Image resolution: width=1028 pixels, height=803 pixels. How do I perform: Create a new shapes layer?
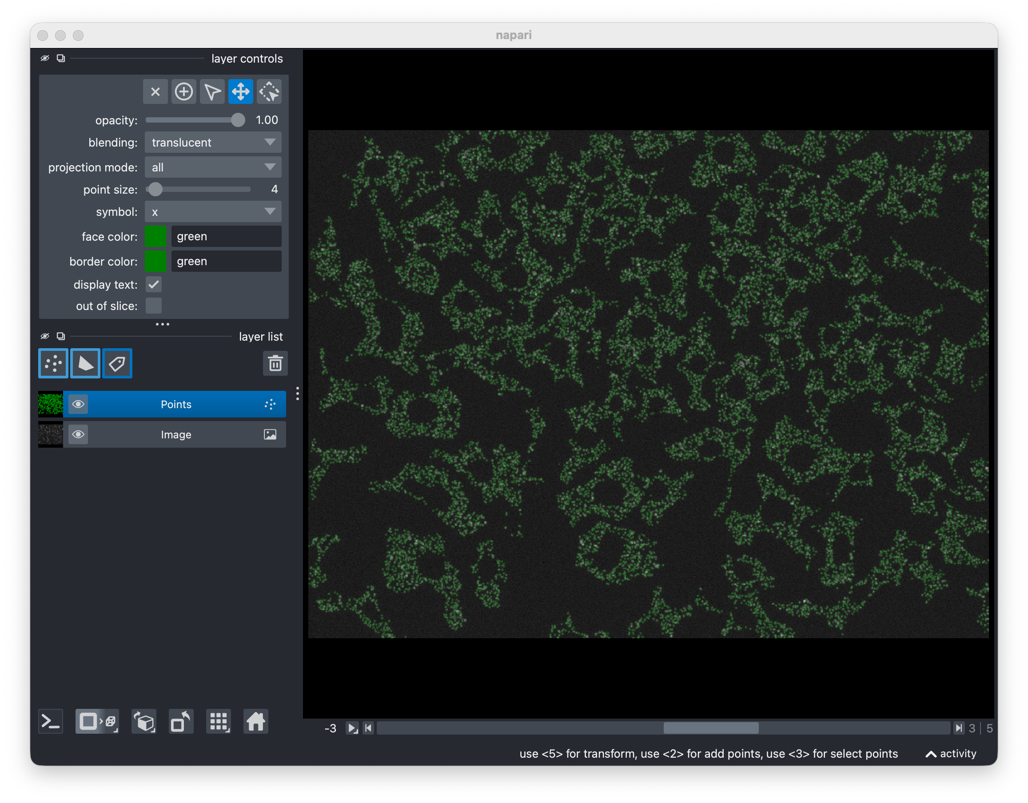pyautogui.click(x=85, y=363)
